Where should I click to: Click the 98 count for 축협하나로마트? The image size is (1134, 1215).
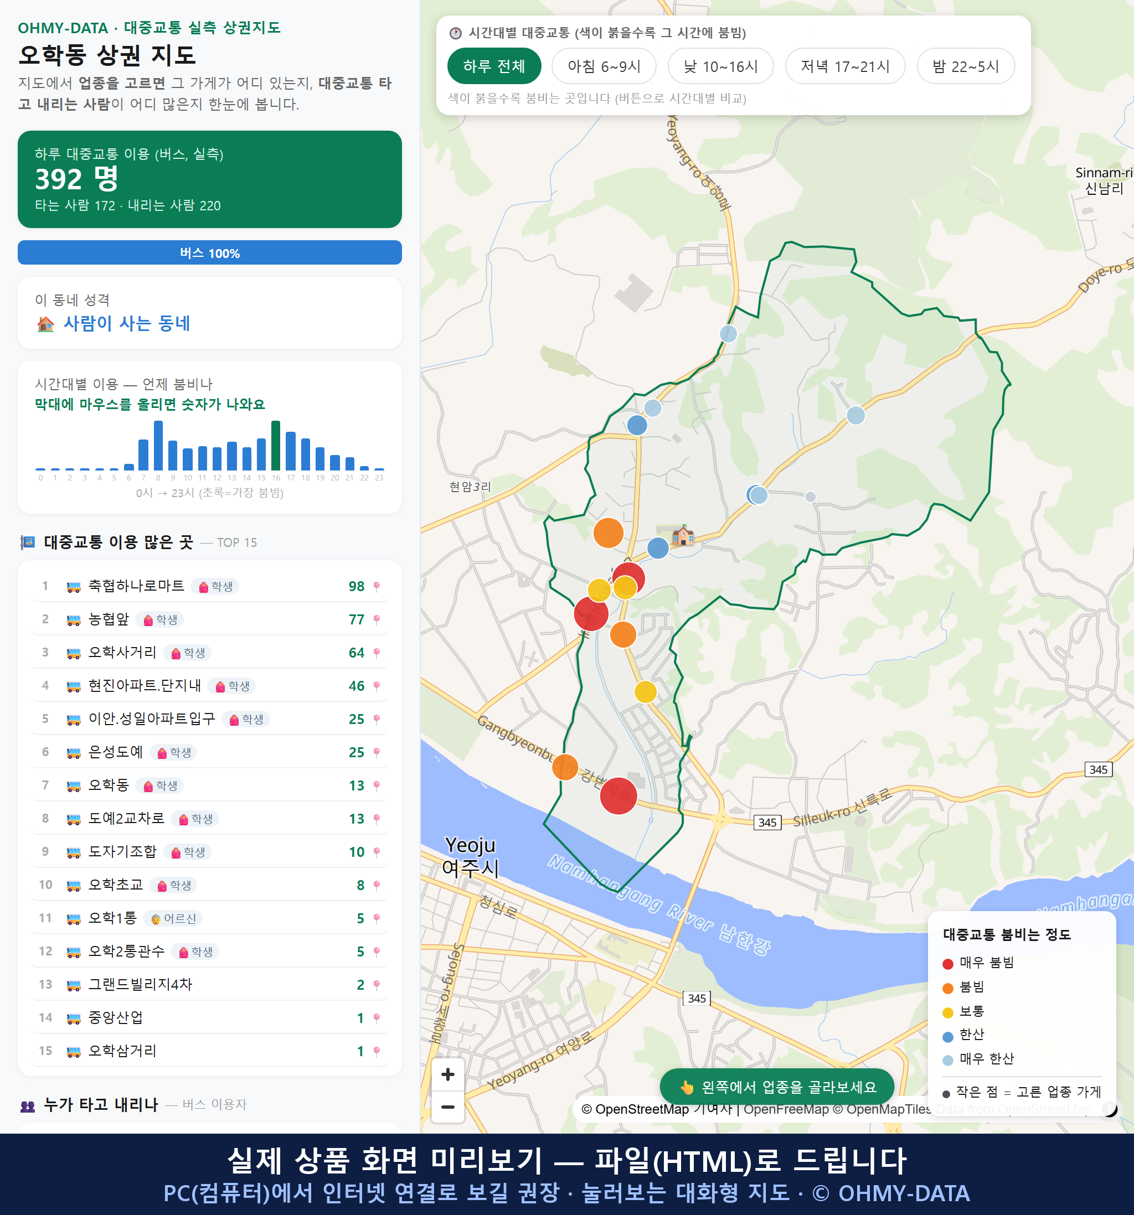(357, 586)
